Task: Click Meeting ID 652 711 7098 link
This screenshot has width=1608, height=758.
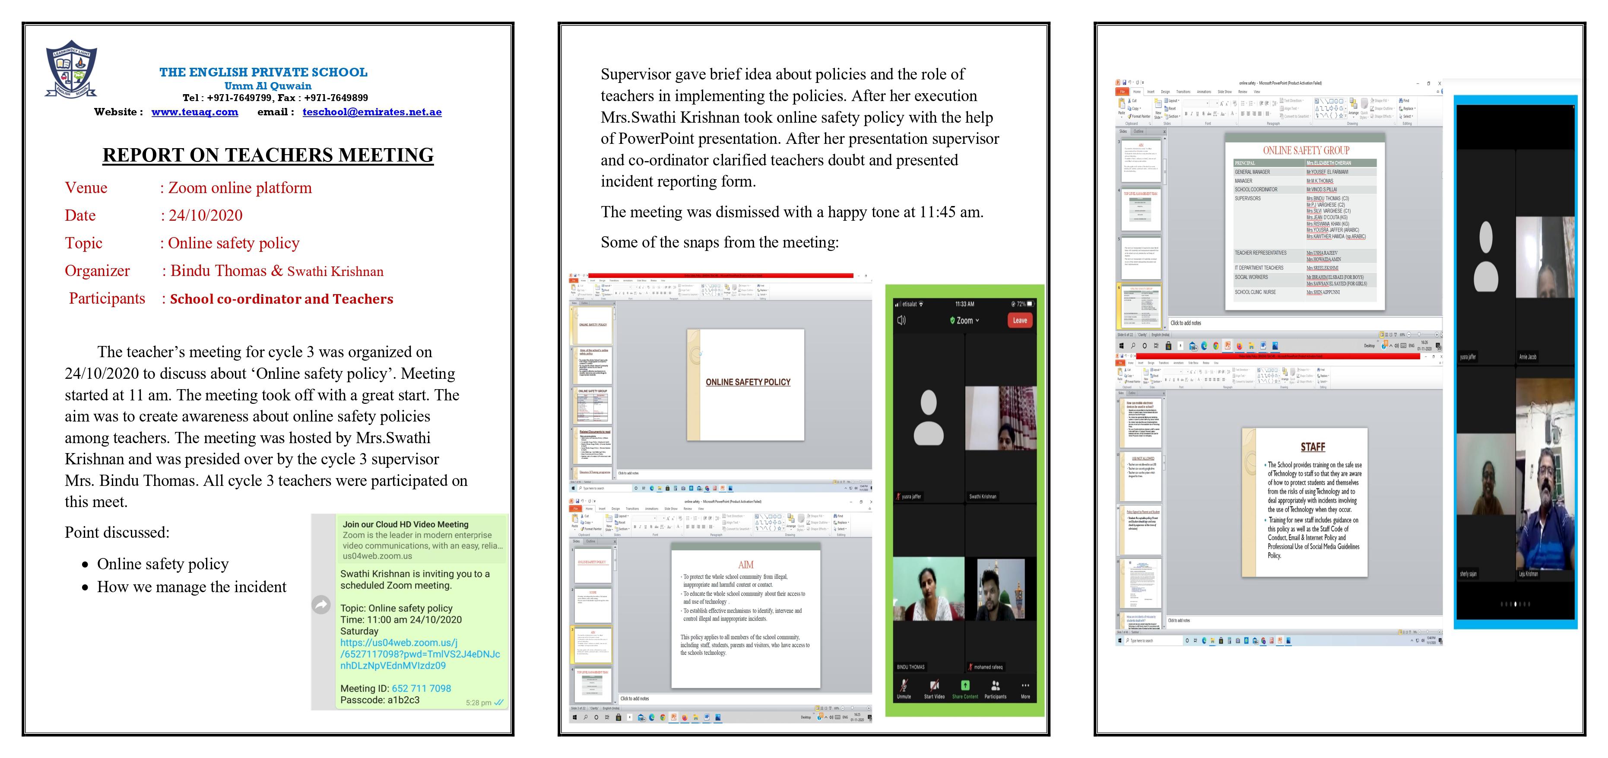Action: tap(422, 688)
